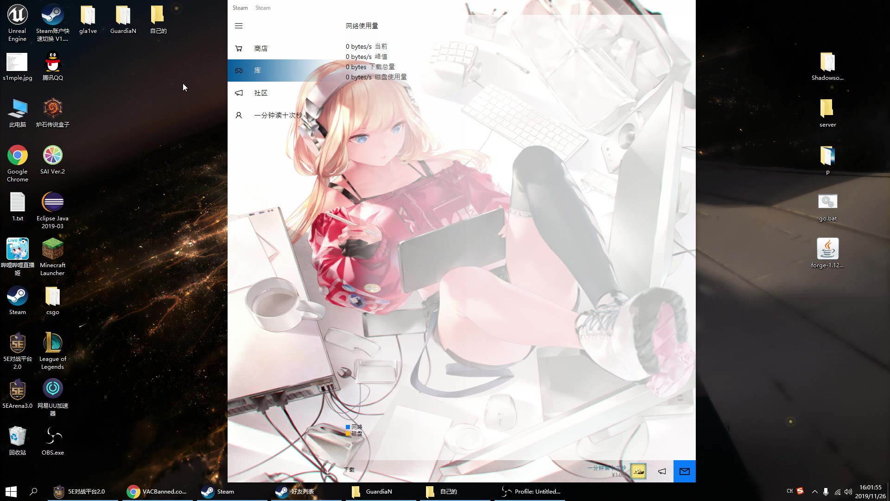Viewport: 890px width, 501px height.
Task: Open Unreal Engine desktop shortcut
Action: (17, 23)
